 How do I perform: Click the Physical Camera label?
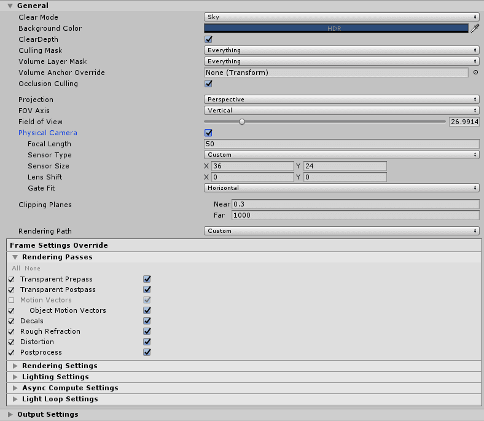(x=48, y=133)
